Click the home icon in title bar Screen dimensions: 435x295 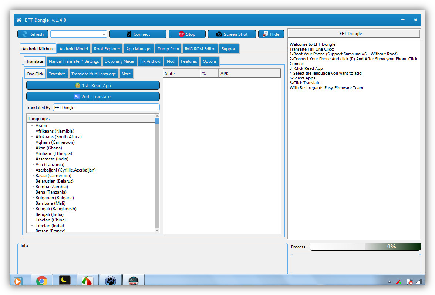[19, 20]
